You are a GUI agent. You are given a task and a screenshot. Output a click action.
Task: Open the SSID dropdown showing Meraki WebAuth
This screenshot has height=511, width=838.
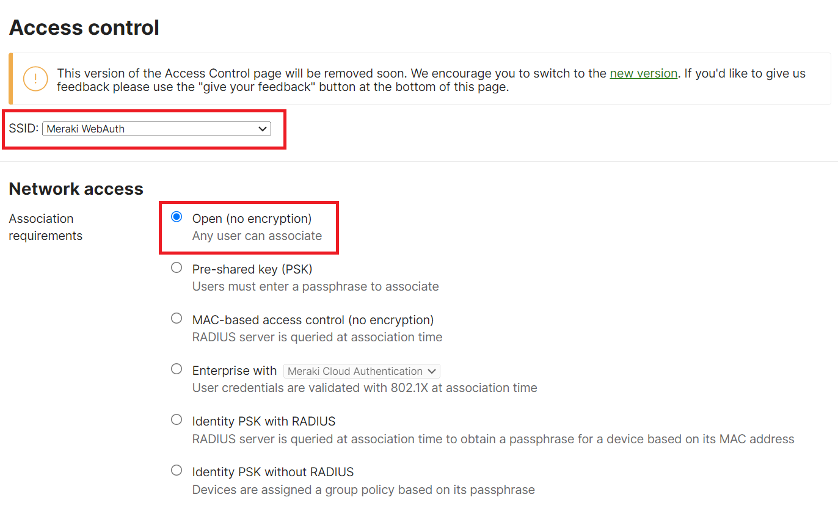click(x=156, y=129)
